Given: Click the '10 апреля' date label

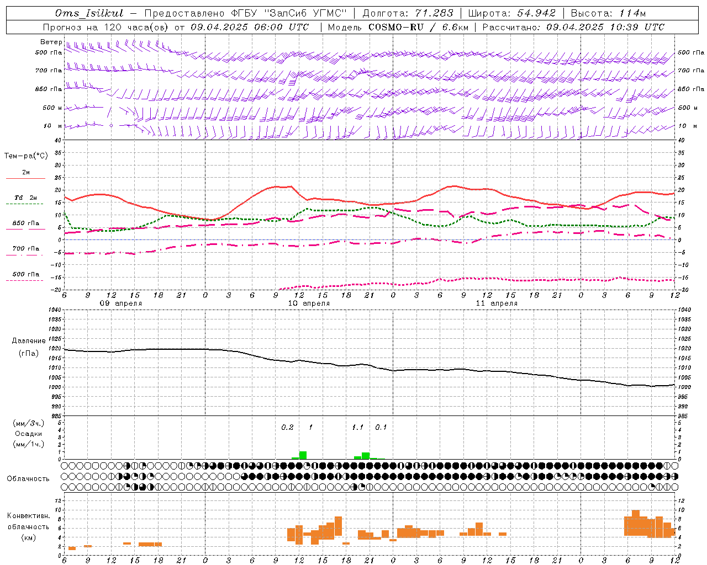Looking at the screenshot, I should 309,303.
